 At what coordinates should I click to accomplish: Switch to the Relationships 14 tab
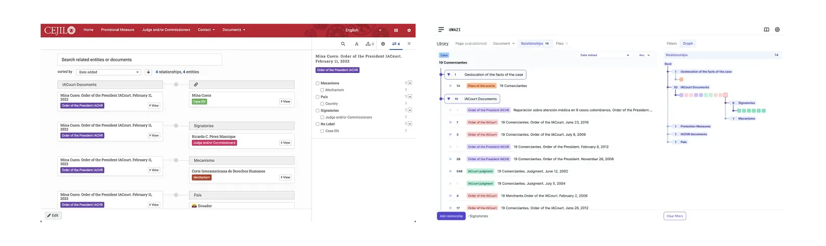pyautogui.click(x=535, y=44)
